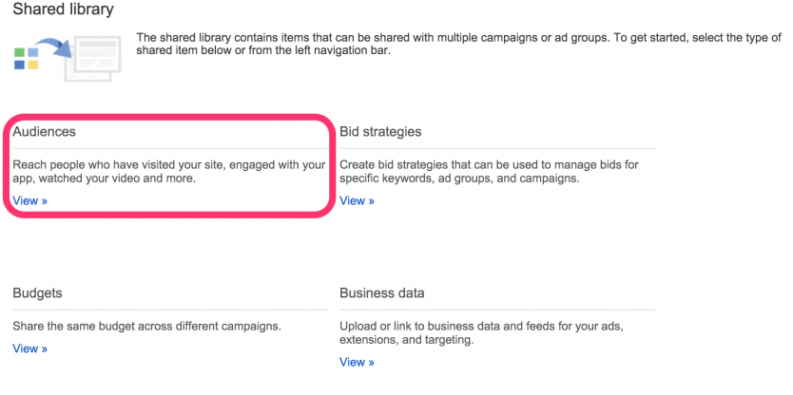Open the Bid strategies View link
Screen dimensions: 793x395
357,200
